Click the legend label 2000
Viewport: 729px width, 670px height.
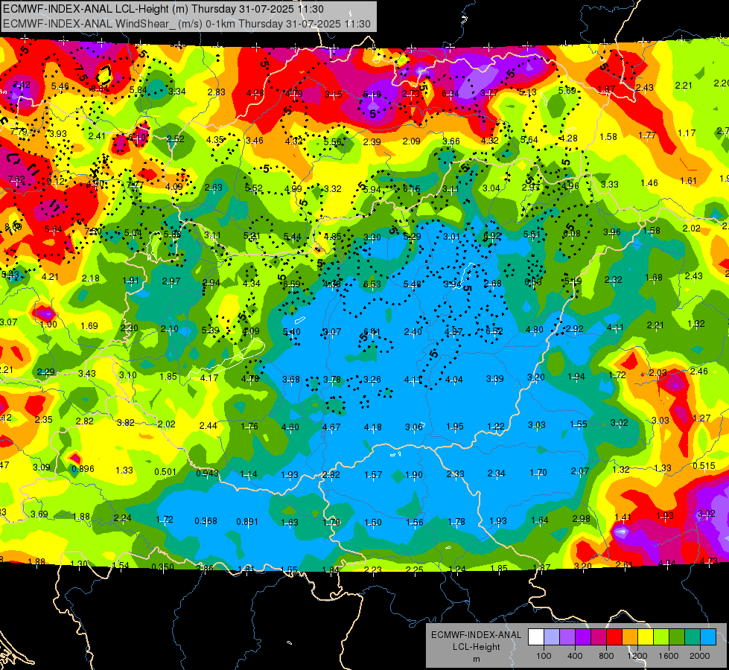[x=700, y=656]
